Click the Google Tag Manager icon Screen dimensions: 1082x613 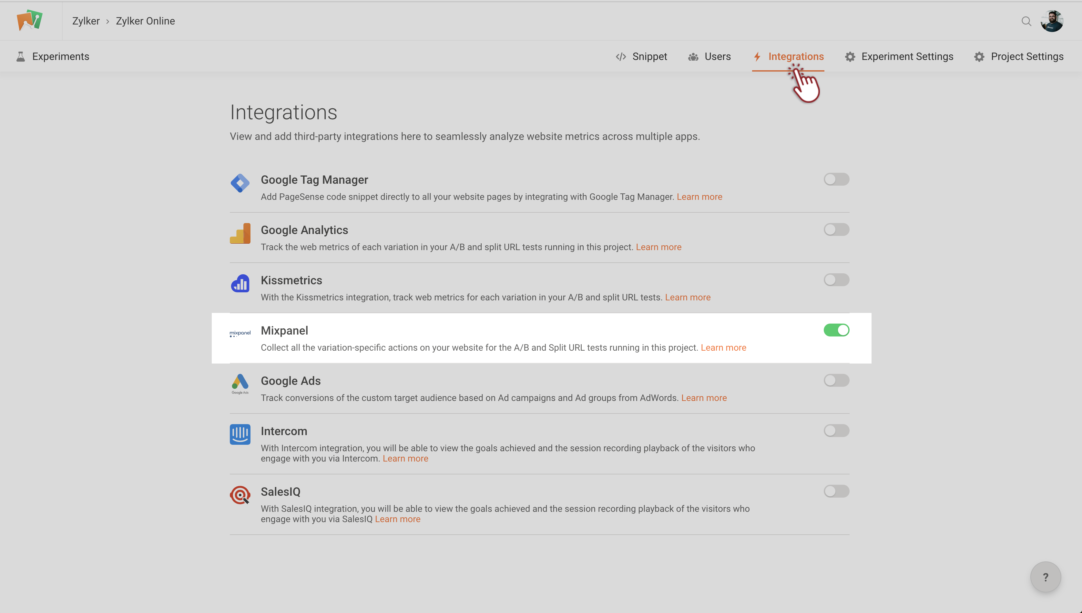click(x=240, y=183)
